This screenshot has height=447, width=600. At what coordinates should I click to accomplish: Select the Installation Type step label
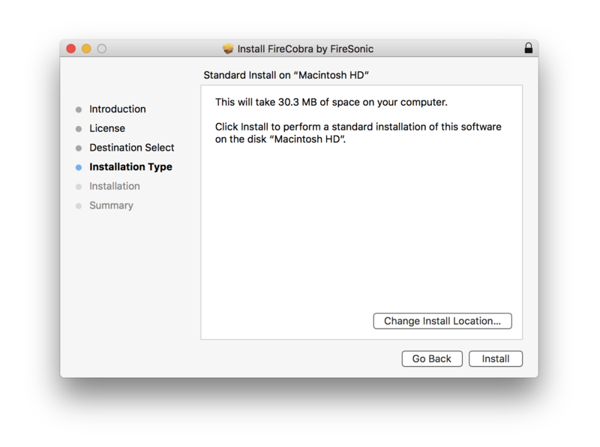(130, 167)
